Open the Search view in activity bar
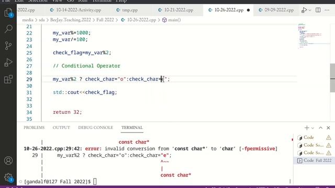The width and height of the screenshot is (335, 188). coord(8,29)
